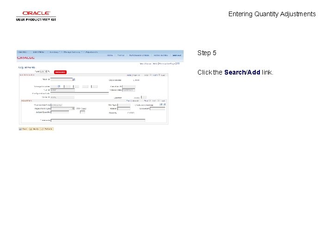Open the New Window link
Image resolution: width=333 pixels, height=250 pixels.
tap(146, 64)
